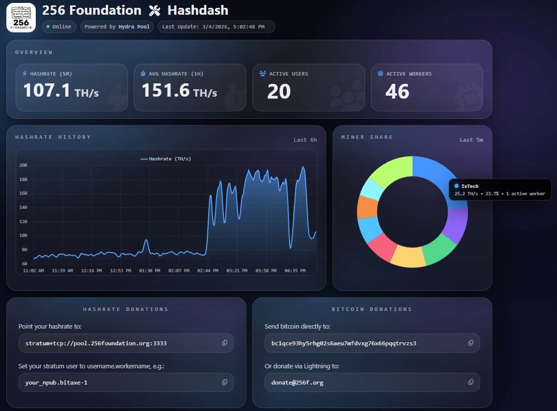The width and height of the screenshot is (557, 411).
Task: Click the 256 Foundation logo
Action: tap(20, 17)
